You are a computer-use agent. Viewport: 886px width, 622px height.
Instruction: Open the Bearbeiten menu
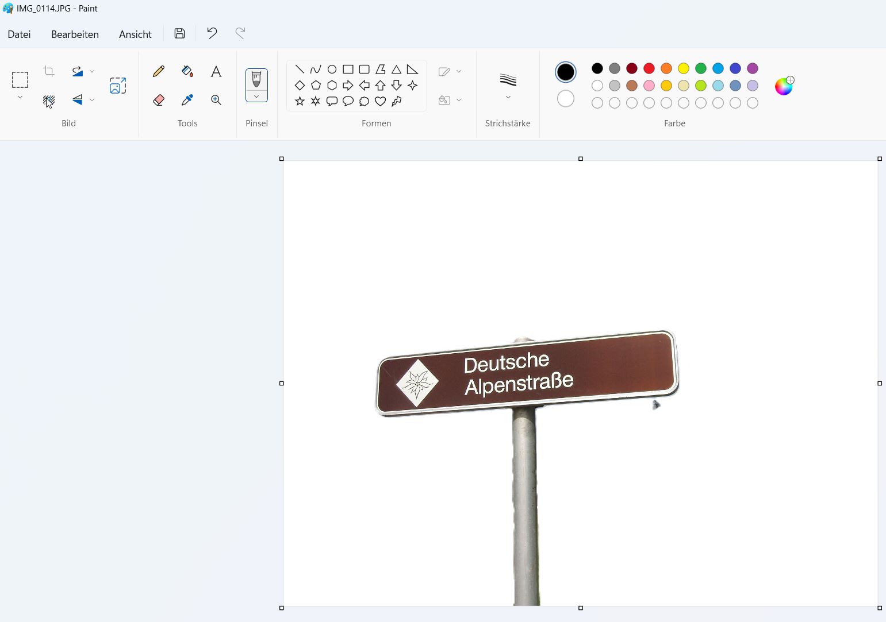coord(75,34)
